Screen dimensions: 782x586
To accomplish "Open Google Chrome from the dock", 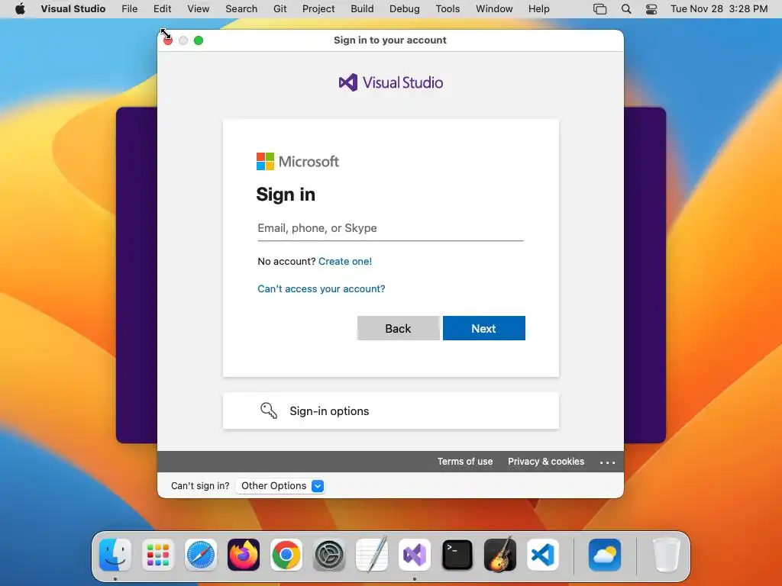I will tap(286, 555).
